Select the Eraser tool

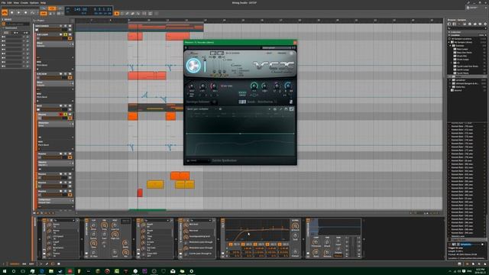point(132,14)
